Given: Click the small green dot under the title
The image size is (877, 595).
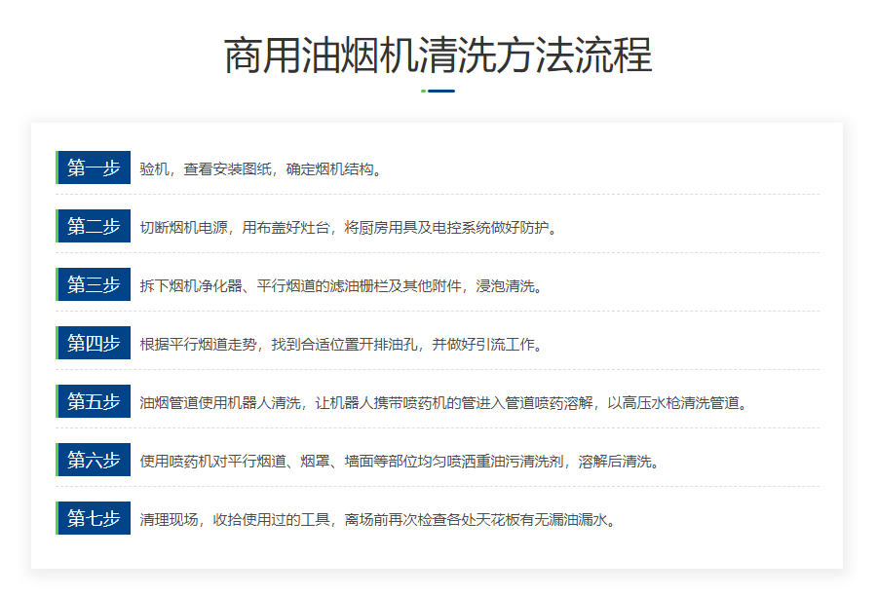Looking at the screenshot, I should point(423,91).
